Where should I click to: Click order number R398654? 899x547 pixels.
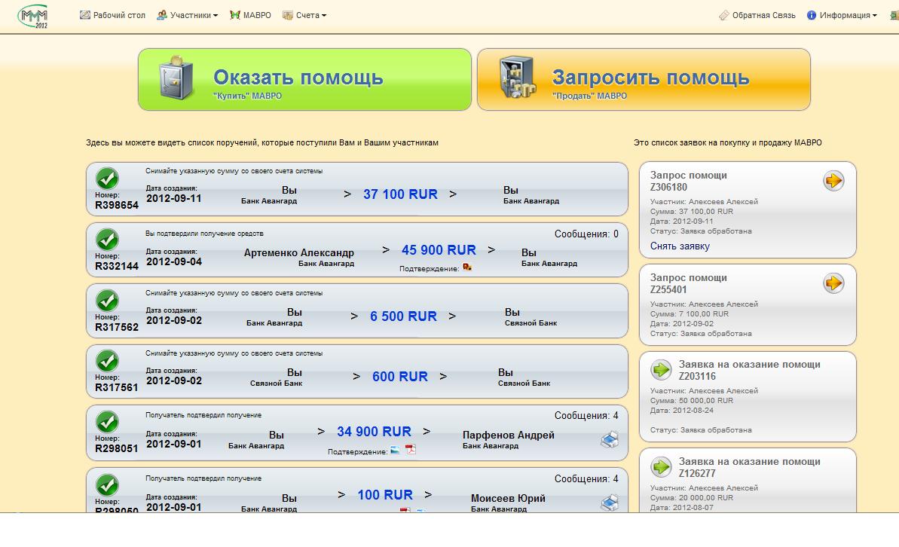[x=116, y=205]
